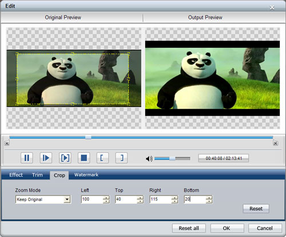Viewport: 286px width, 237px height.
Task: Set trim start with left bracket icon
Action: [x=102, y=158]
